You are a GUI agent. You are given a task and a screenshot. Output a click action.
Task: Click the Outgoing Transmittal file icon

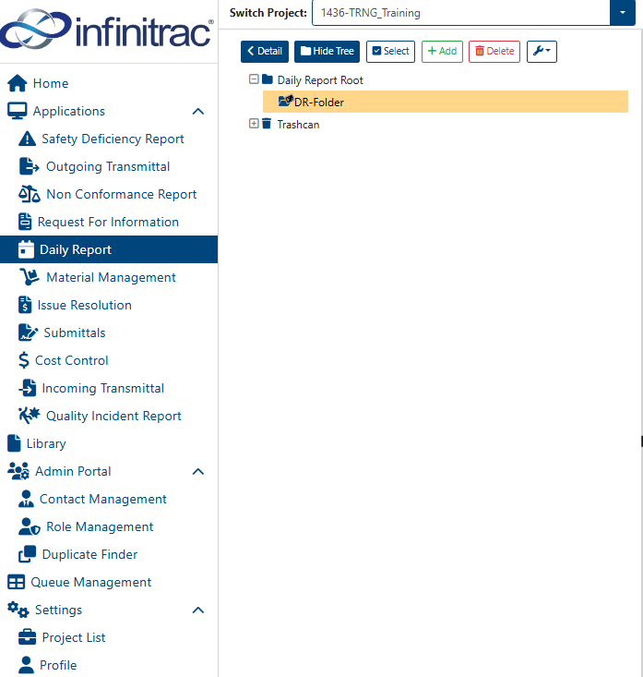point(29,166)
